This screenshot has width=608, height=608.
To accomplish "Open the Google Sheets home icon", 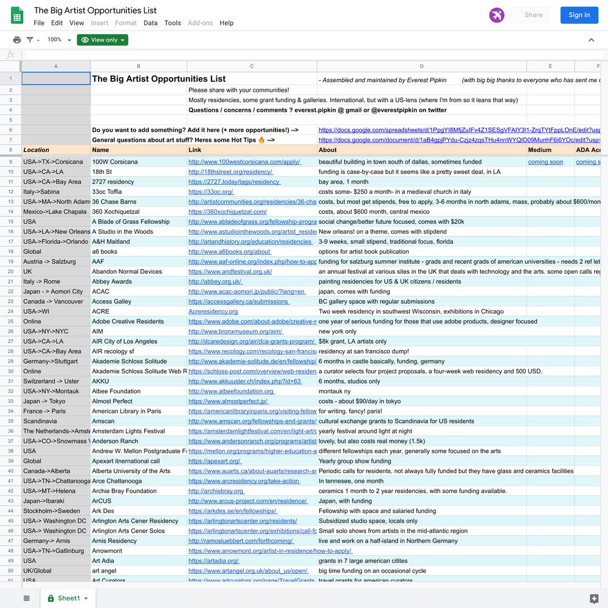I will click(x=17, y=16).
